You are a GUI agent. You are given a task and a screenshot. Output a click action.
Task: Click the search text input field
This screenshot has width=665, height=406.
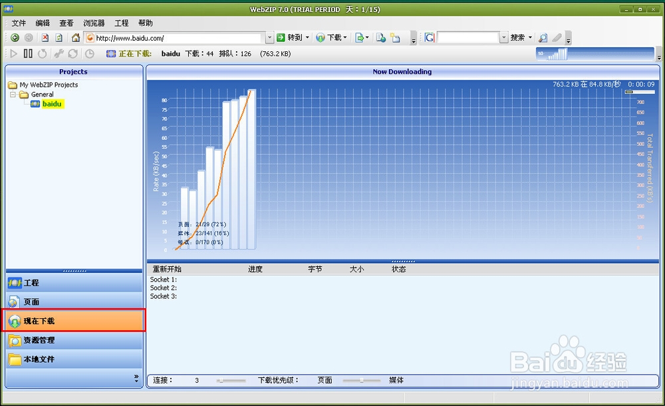coord(467,38)
